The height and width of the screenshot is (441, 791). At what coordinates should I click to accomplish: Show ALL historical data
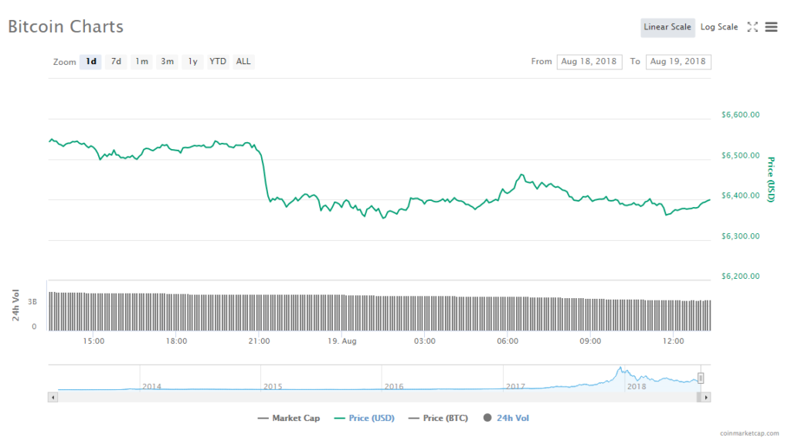(243, 62)
